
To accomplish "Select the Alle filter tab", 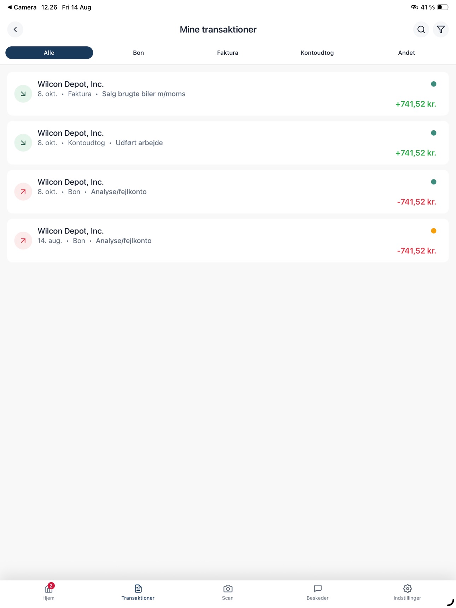I will pyautogui.click(x=49, y=53).
